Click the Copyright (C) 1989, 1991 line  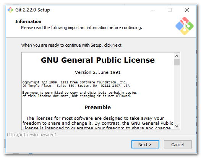(x=75, y=82)
